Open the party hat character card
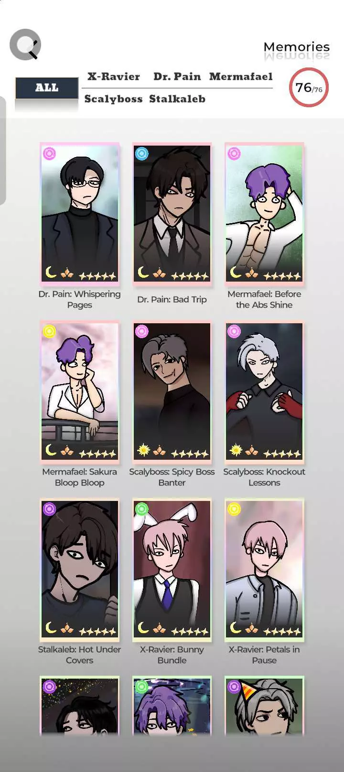 pos(264,705)
